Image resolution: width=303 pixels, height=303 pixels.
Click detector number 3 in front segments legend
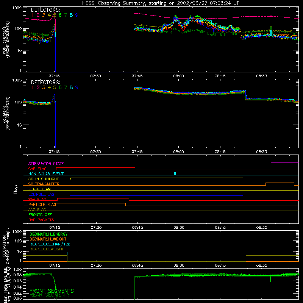[44, 15]
